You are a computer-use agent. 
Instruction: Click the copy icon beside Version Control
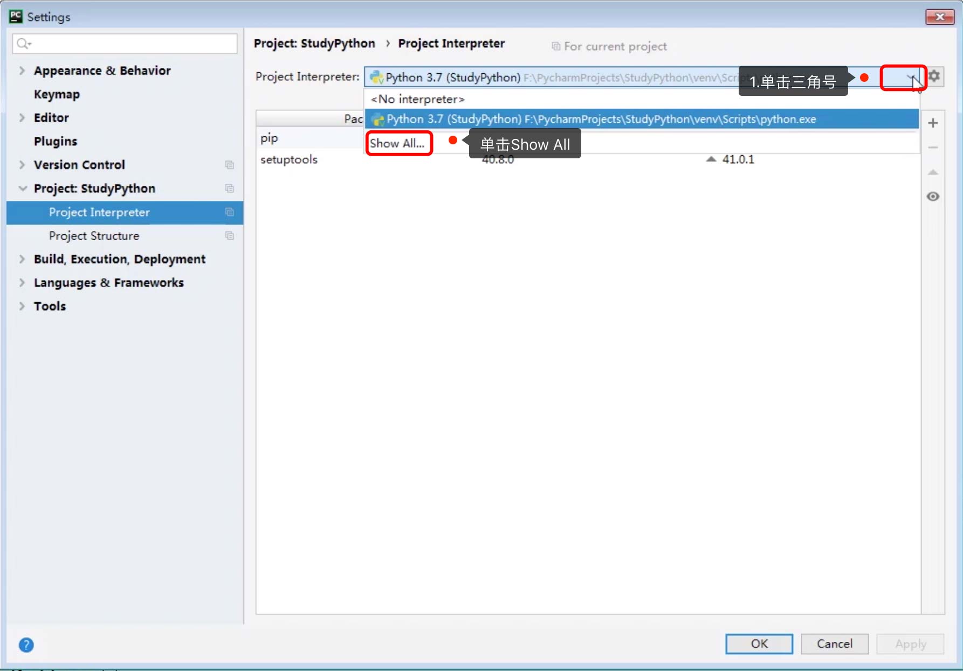pos(230,165)
